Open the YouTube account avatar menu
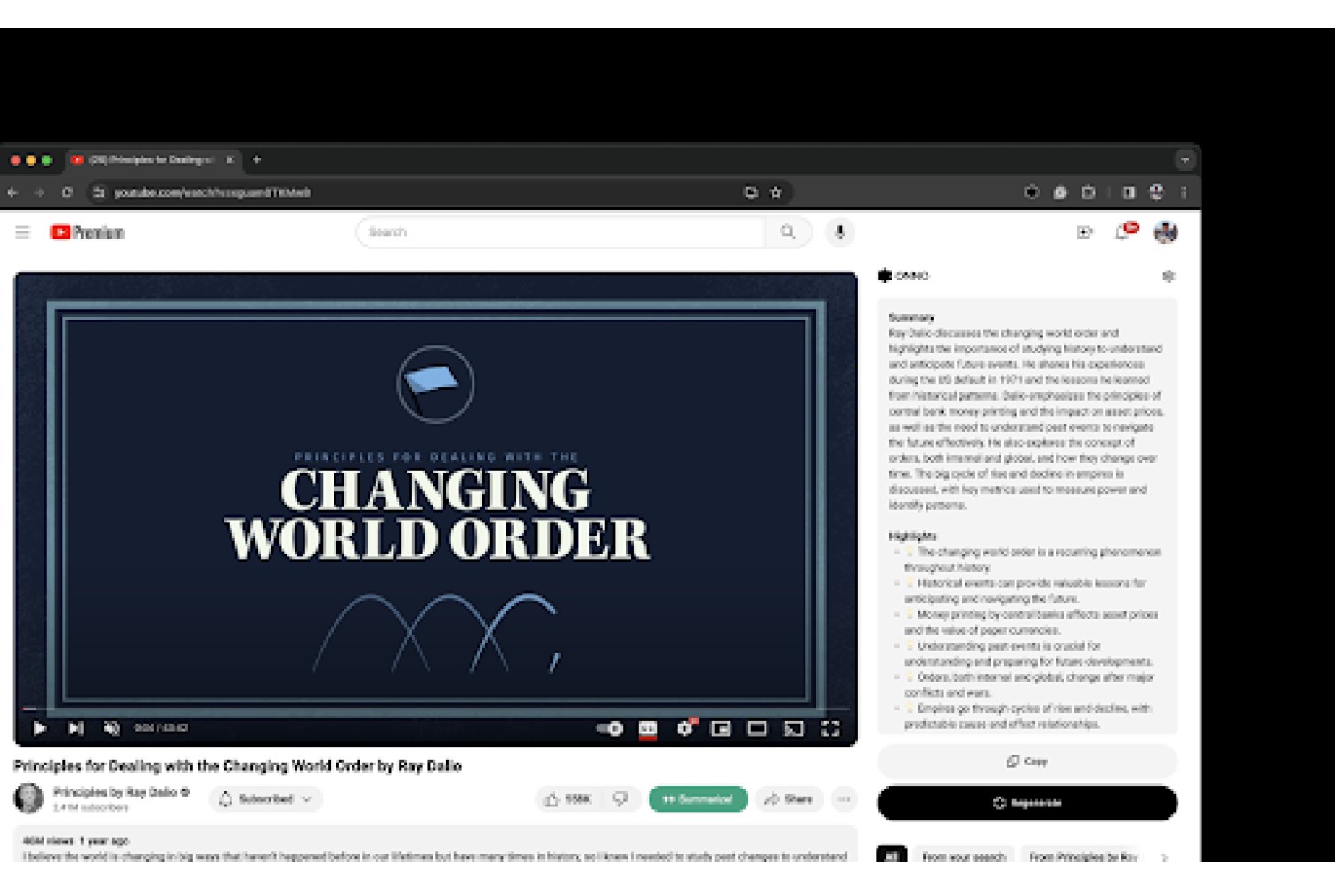The width and height of the screenshot is (1335, 890). [x=1165, y=232]
